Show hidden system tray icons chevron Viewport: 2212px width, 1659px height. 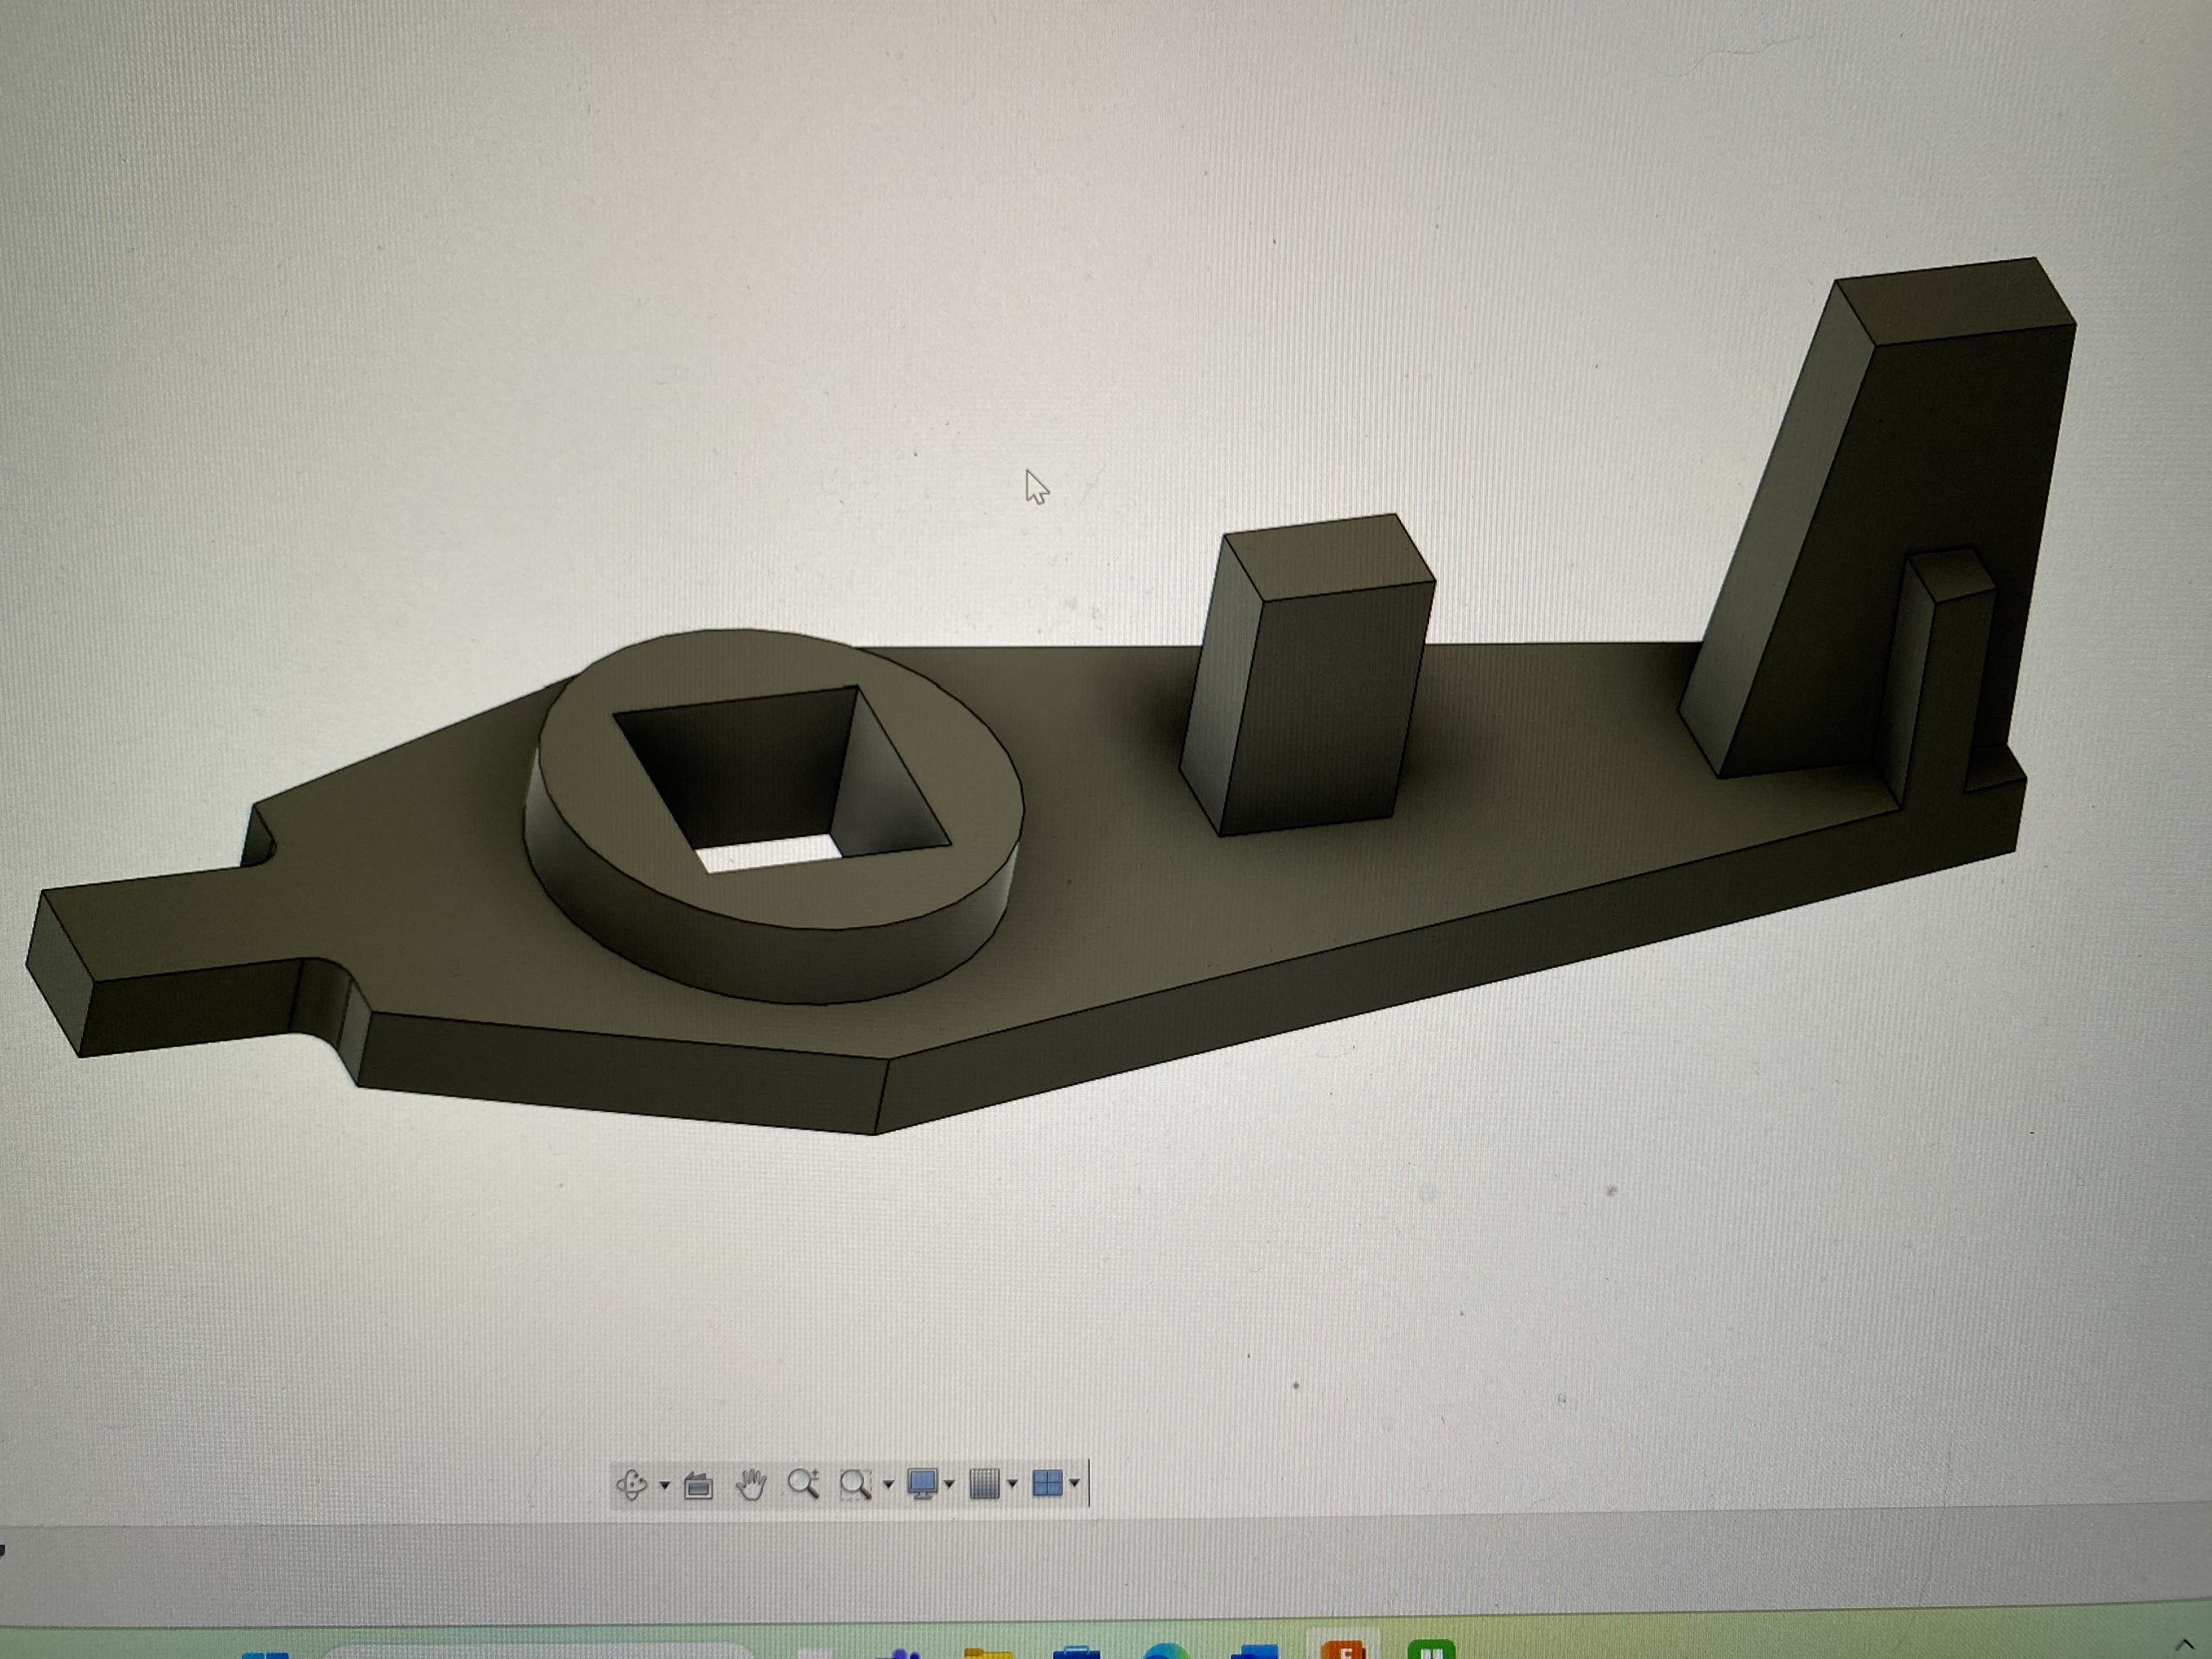pos(2184,1646)
